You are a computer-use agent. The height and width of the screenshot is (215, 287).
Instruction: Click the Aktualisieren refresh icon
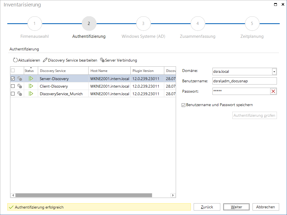(15, 60)
